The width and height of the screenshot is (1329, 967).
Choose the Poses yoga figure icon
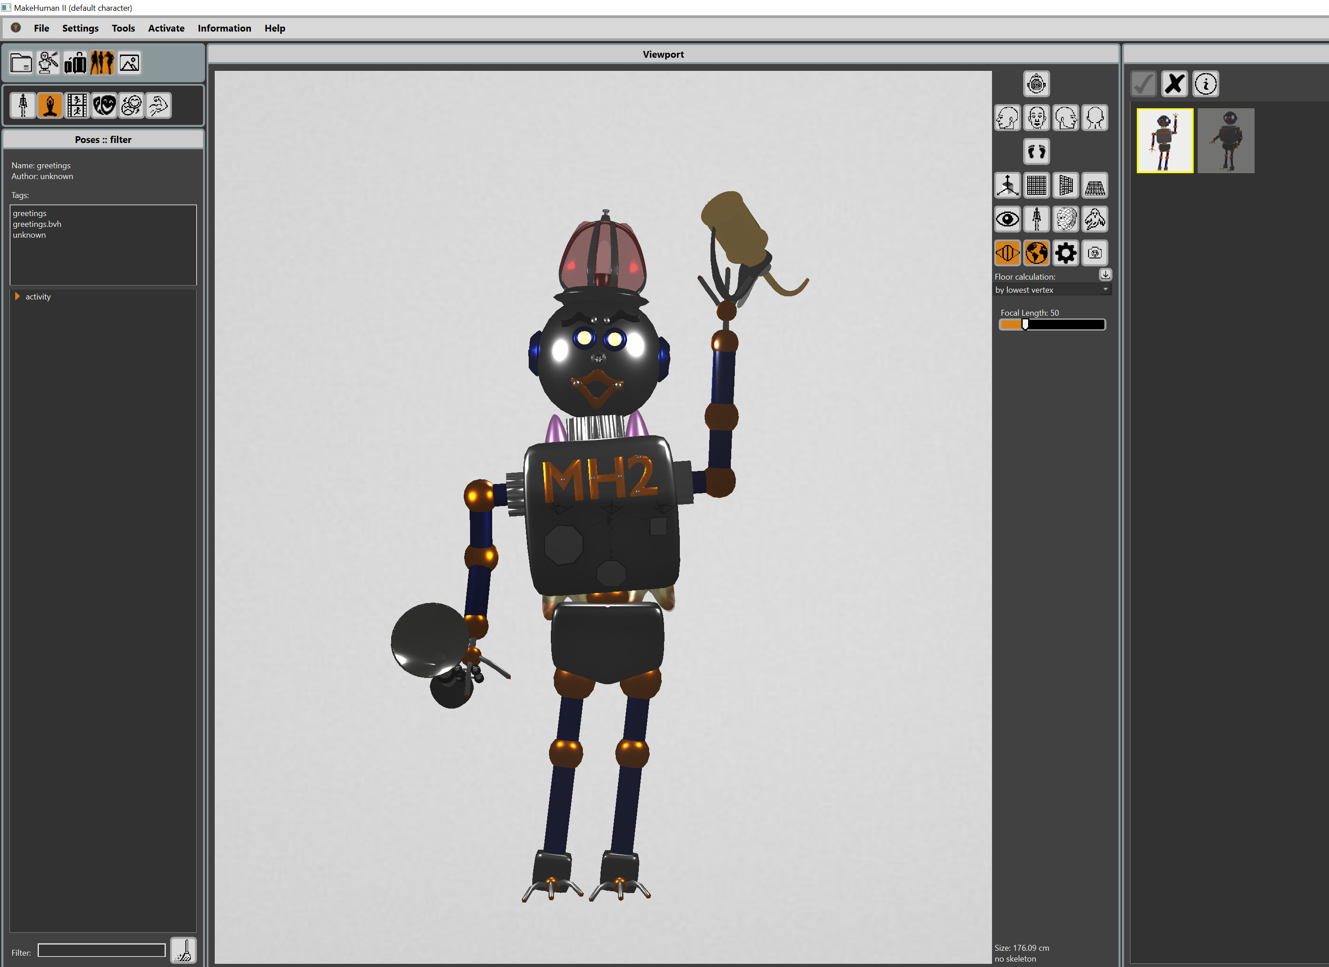coord(50,106)
